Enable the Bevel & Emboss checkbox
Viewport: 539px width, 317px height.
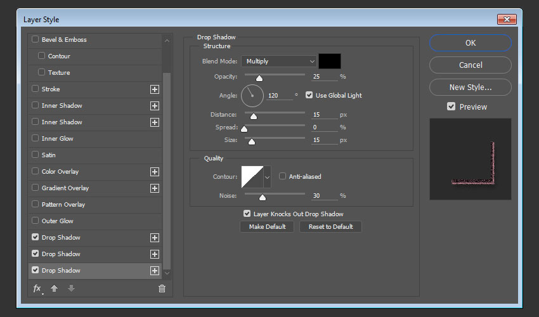pos(36,39)
